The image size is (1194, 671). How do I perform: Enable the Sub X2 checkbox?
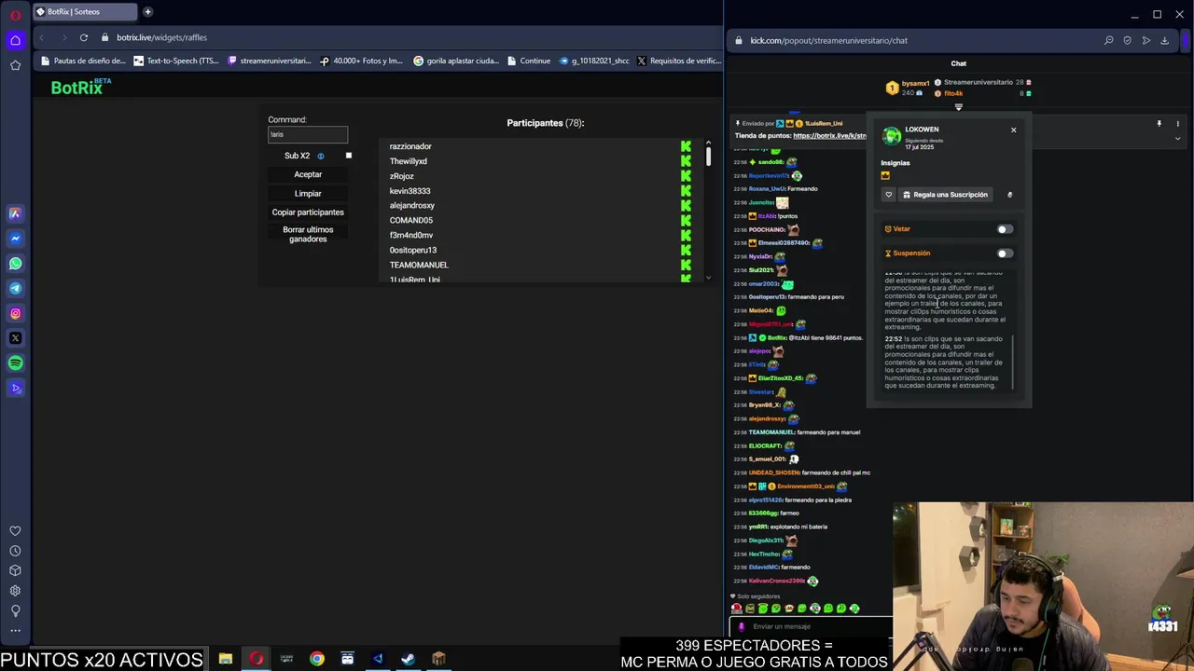click(x=349, y=156)
